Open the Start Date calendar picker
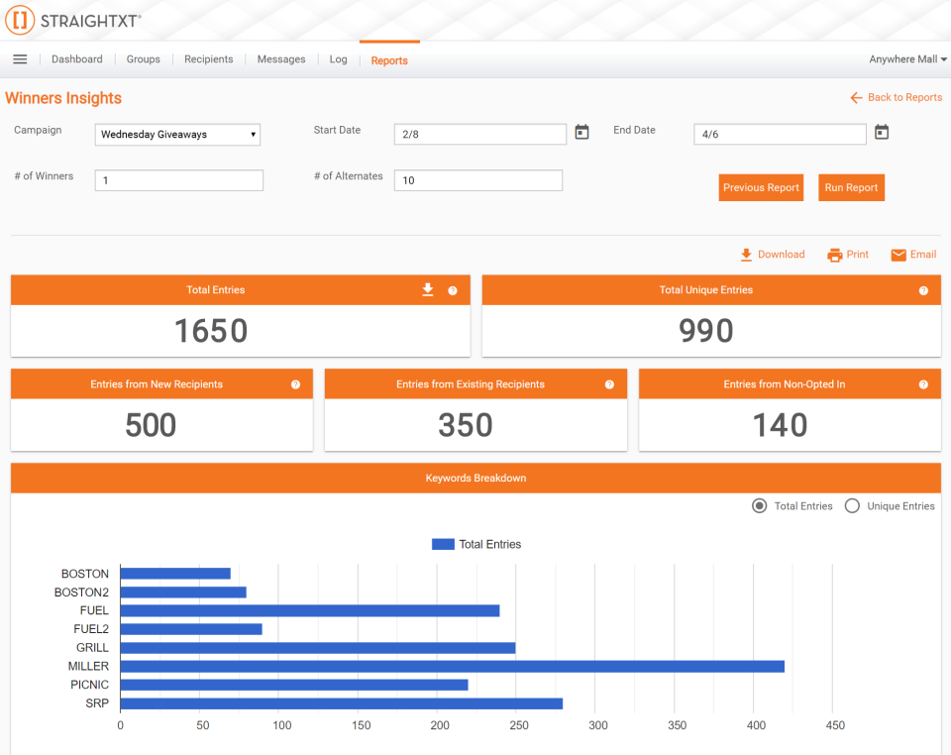This screenshot has height=755, width=951. pyautogui.click(x=581, y=131)
